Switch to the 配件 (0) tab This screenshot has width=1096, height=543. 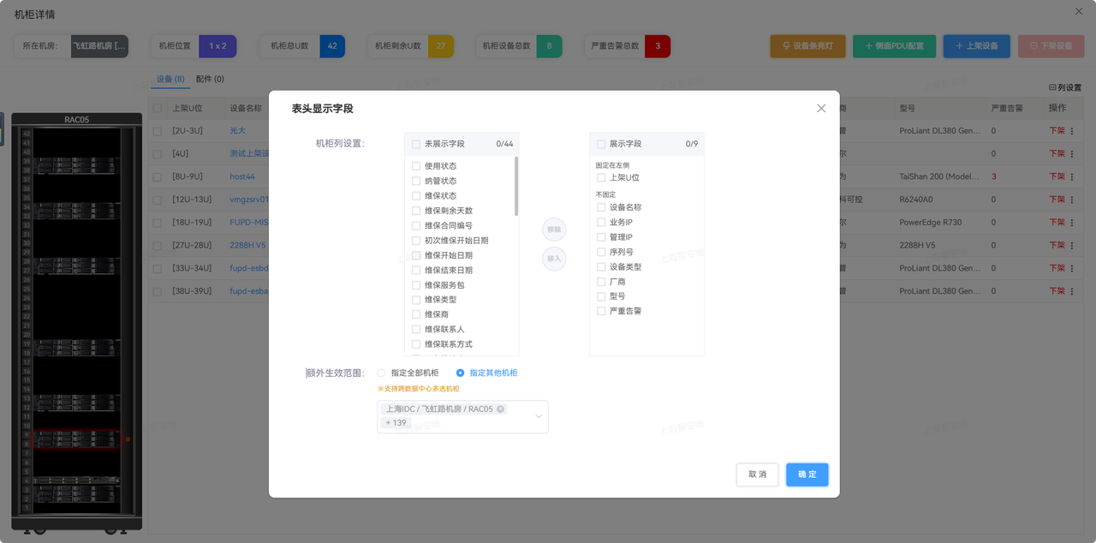[210, 79]
